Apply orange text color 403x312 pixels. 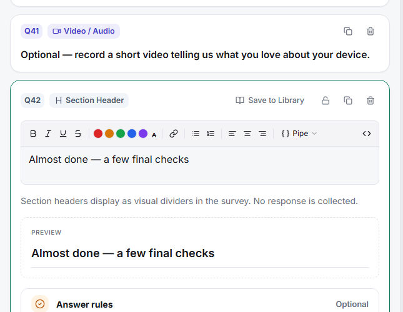pos(109,134)
